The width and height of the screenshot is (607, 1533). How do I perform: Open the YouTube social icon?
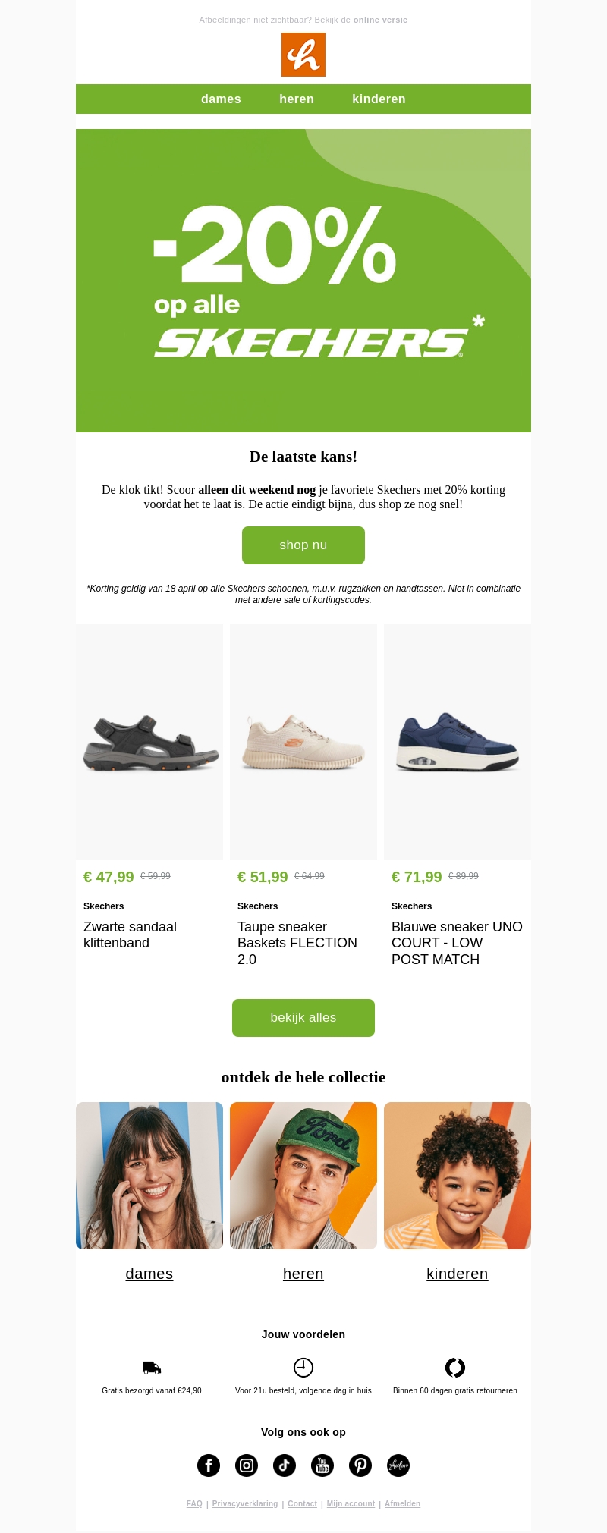(322, 1465)
